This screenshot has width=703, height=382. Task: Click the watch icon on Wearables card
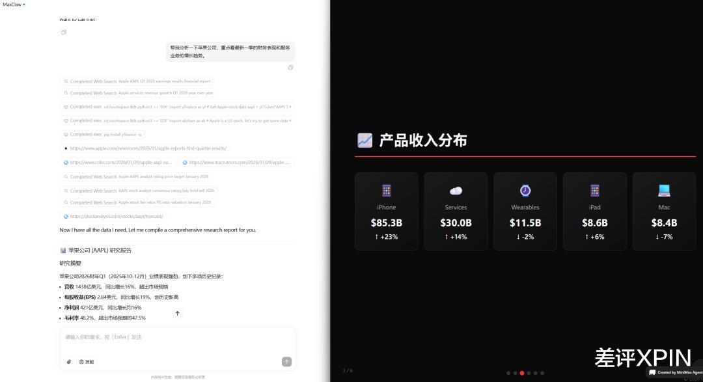pos(525,191)
